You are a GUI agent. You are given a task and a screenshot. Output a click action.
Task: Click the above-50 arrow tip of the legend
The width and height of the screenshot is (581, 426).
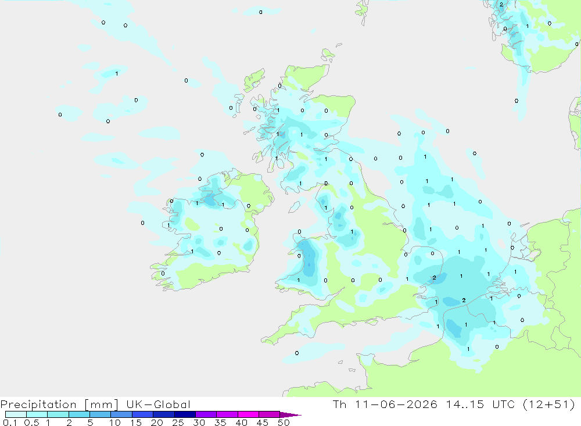point(290,414)
